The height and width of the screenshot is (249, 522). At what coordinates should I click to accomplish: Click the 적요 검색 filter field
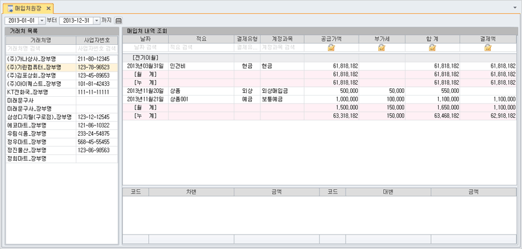point(201,47)
